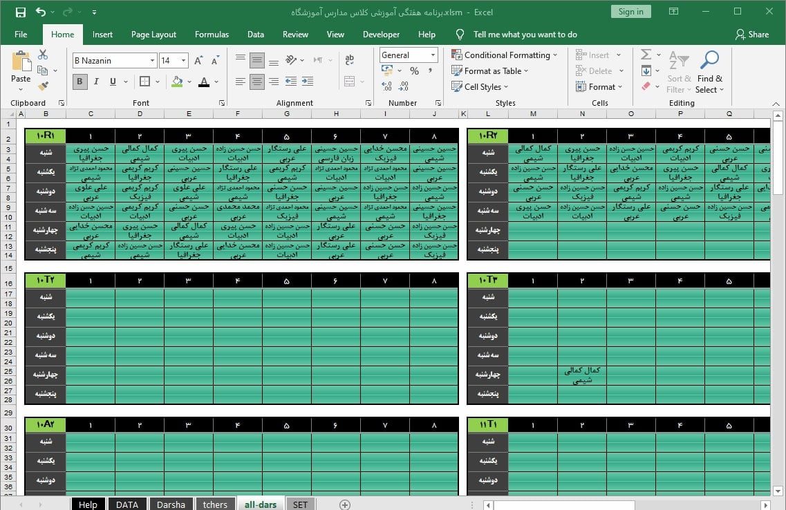Increase the indent

[x=308, y=81]
